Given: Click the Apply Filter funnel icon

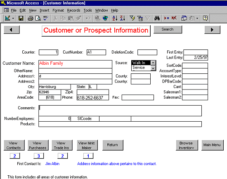Looking at the screenshot, I should point(147,19).
